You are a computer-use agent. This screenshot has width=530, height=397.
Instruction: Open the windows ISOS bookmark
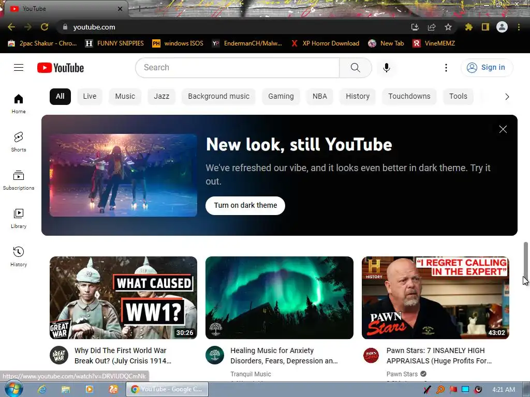[178, 43]
